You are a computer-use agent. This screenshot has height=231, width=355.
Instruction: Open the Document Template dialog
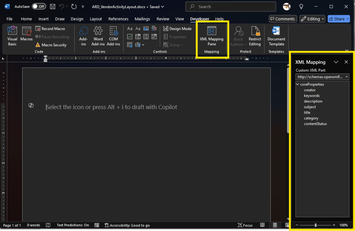276,36
